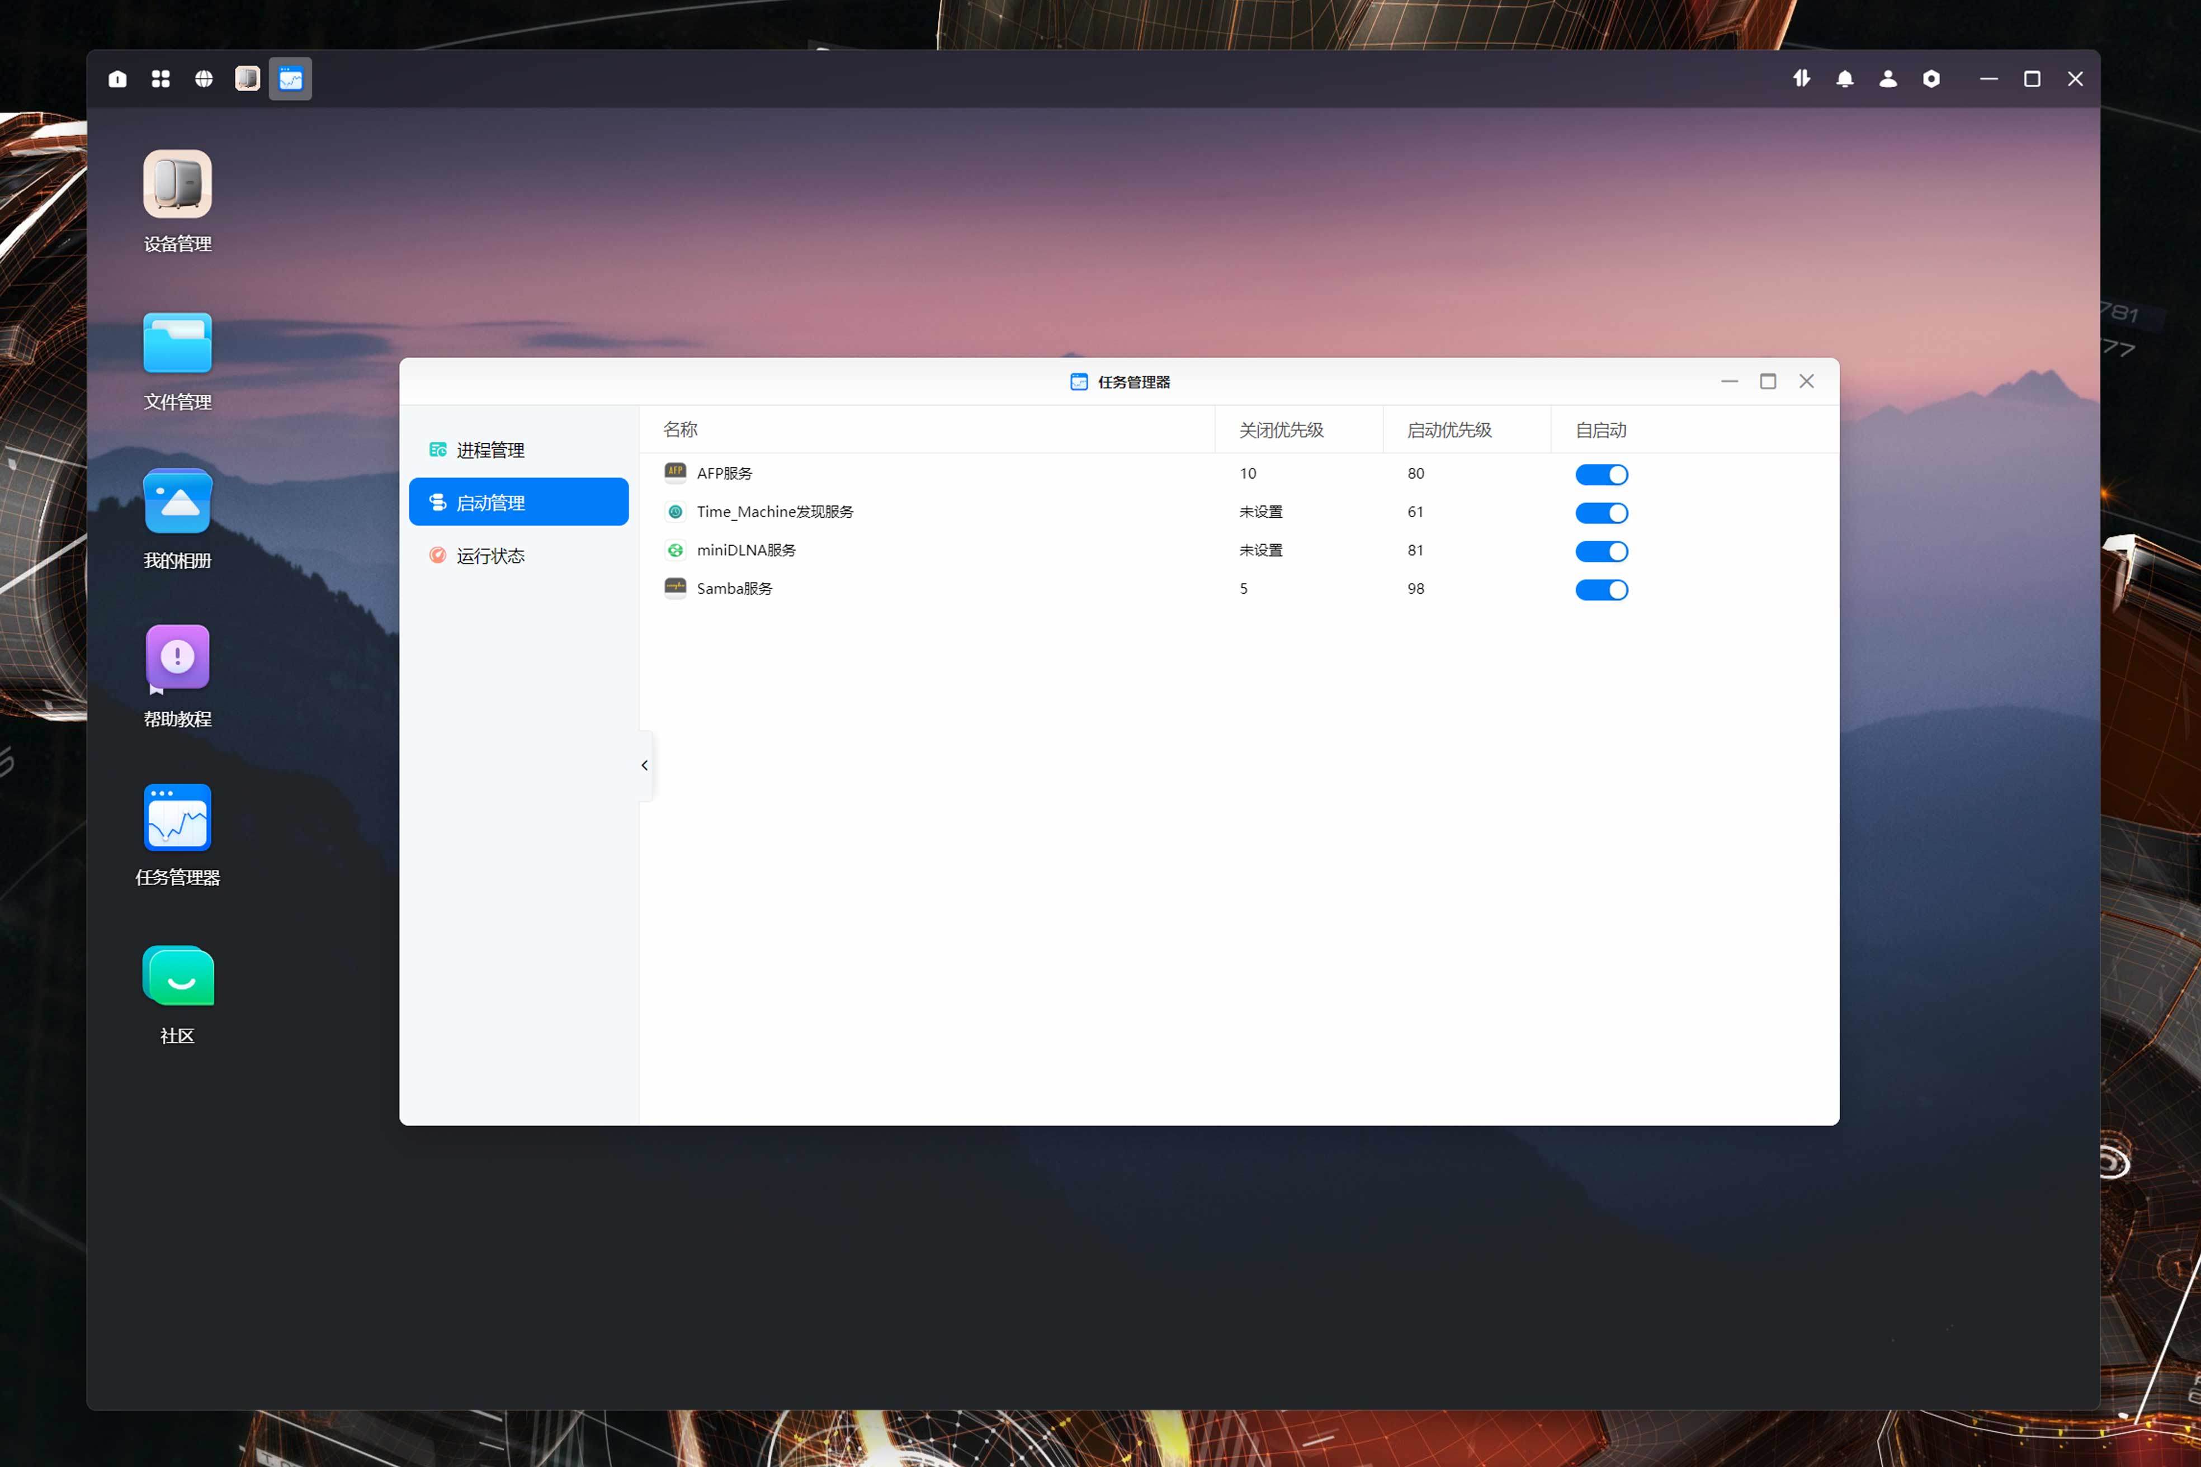Open the app grid launcher icon
This screenshot has width=2201, height=1467.
point(160,79)
